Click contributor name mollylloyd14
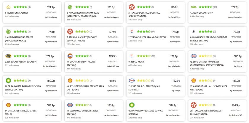The image size is (249, 123). click(x=174, y=66)
